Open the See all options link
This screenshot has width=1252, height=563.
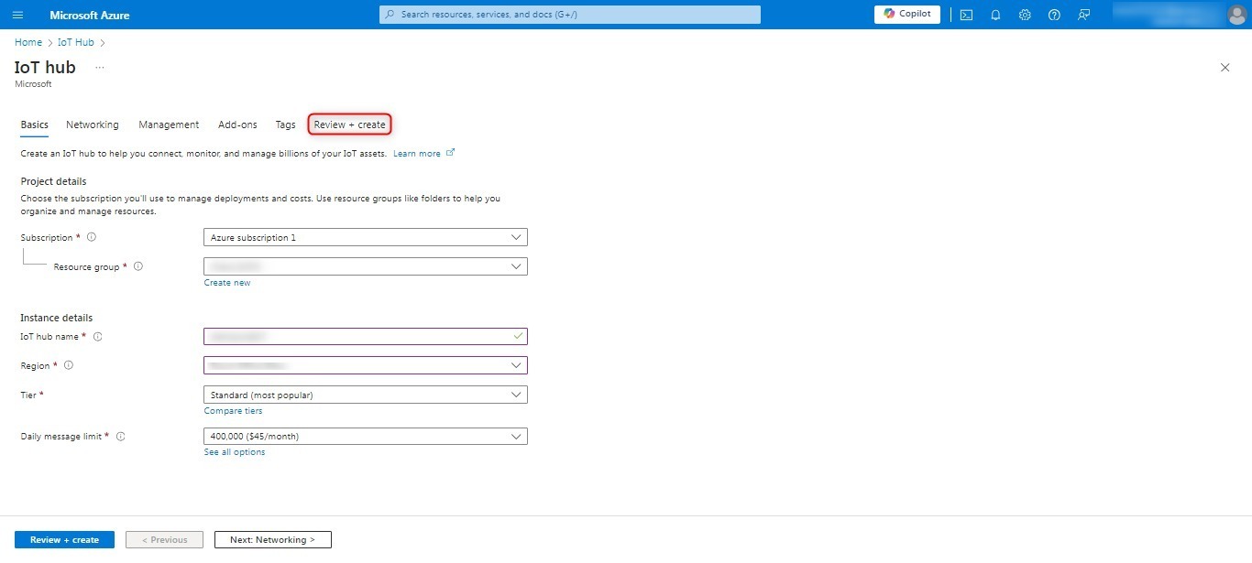(x=235, y=452)
